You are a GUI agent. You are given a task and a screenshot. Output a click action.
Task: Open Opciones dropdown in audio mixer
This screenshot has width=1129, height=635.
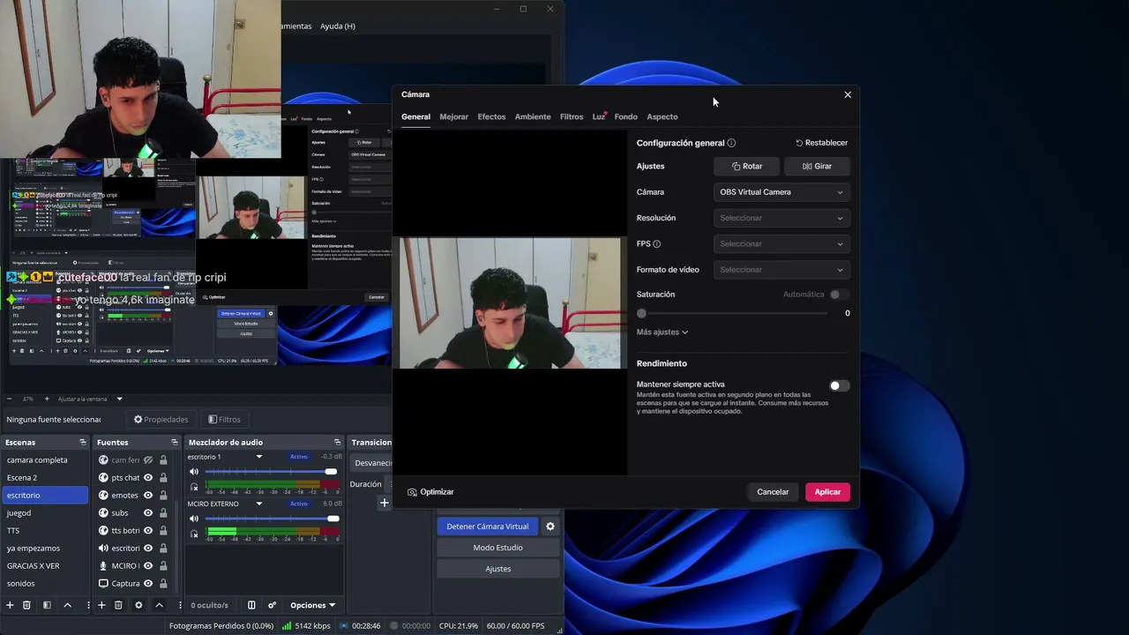(x=313, y=605)
